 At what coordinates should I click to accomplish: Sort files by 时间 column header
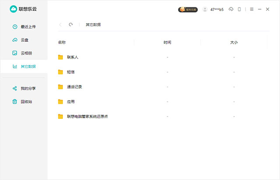point(167,42)
